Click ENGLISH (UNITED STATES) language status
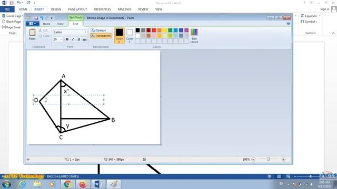The width and height of the screenshot is (337, 189). click(63, 176)
